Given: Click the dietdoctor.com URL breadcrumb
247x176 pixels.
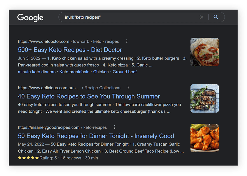Looking at the screenshot, I should click(43, 41).
